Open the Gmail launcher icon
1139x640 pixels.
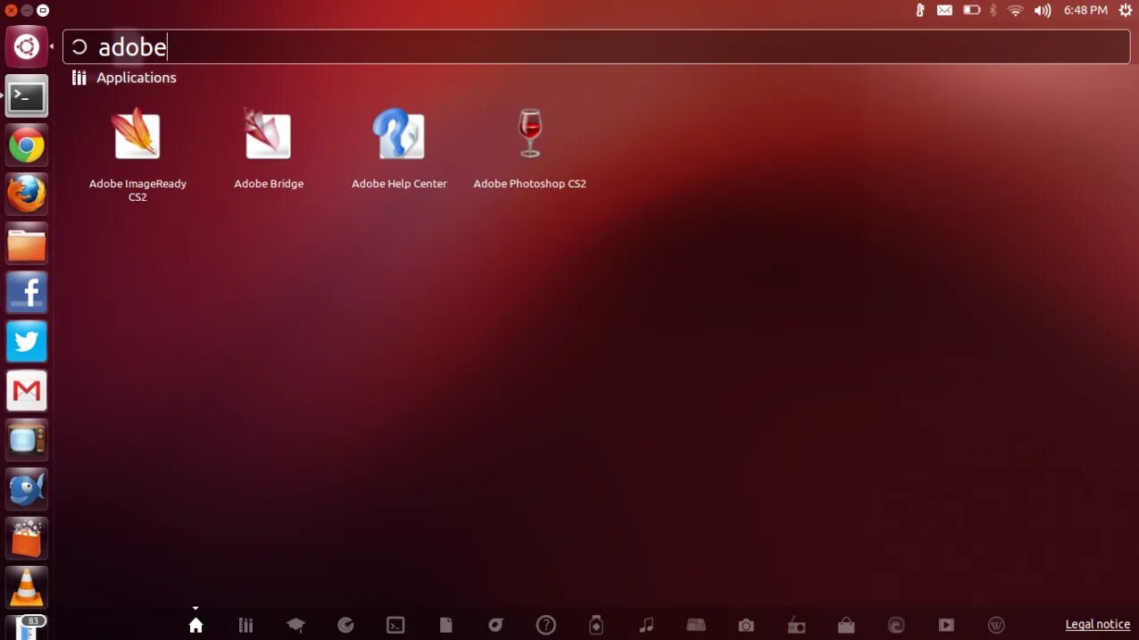pos(27,390)
